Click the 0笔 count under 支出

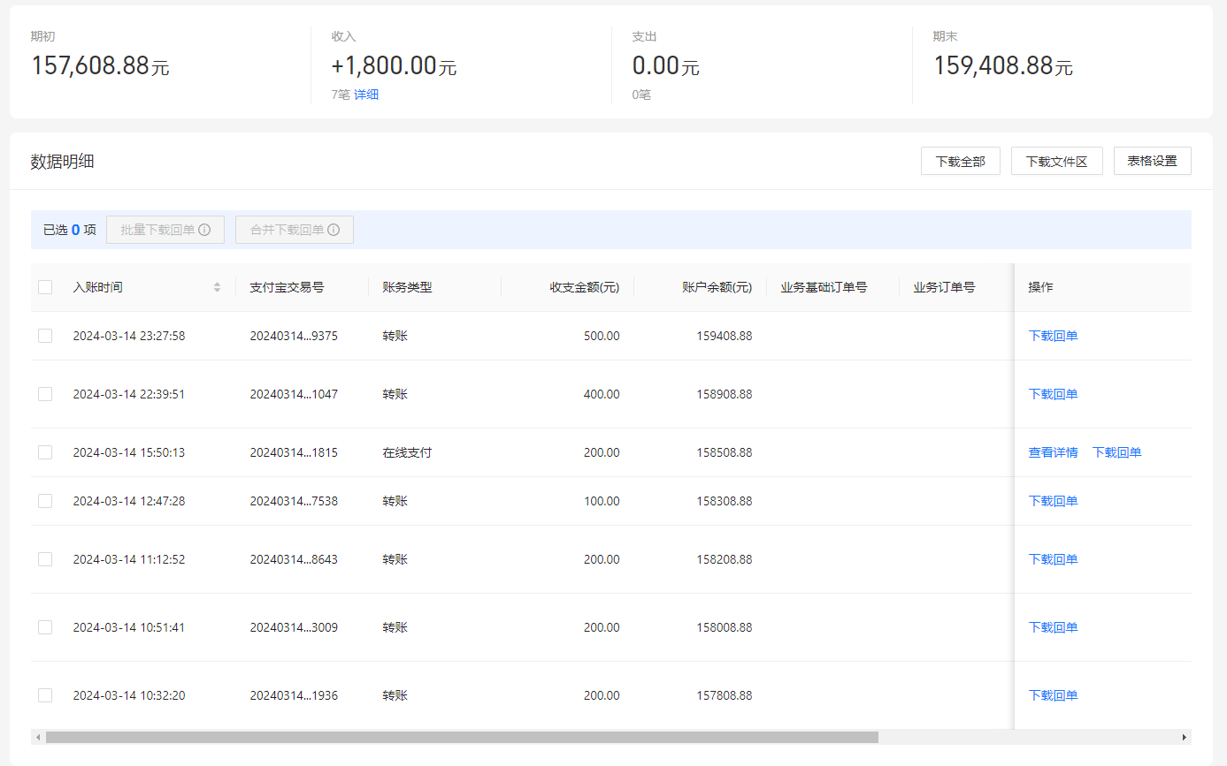coord(641,95)
